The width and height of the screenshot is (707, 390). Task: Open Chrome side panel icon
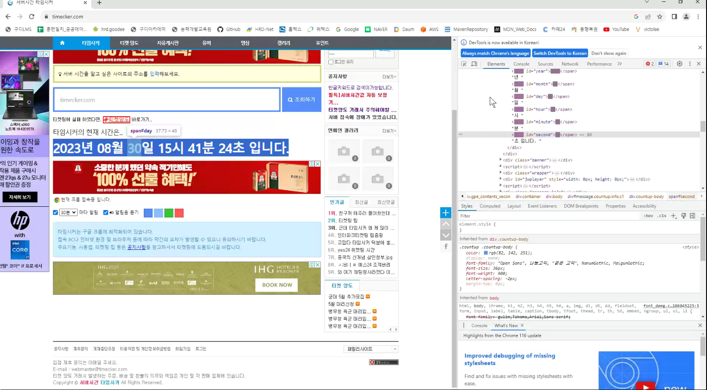point(674,17)
